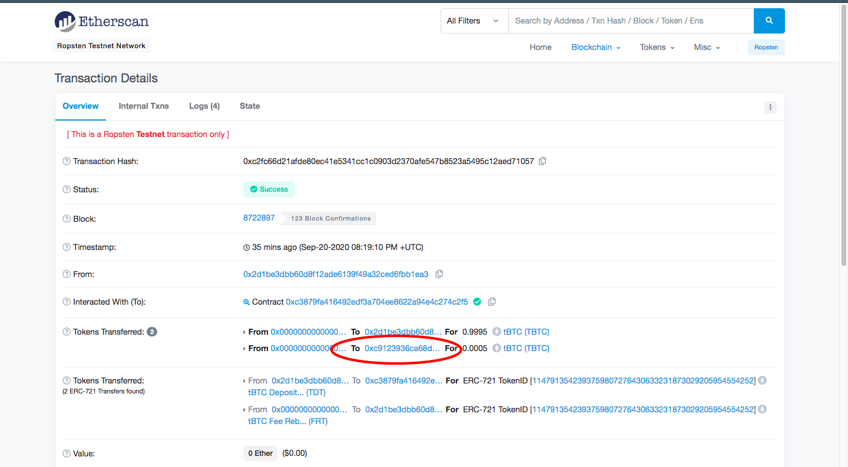This screenshot has height=467, width=848.
Task: Switch to the State tab
Action: click(x=250, y=106)
